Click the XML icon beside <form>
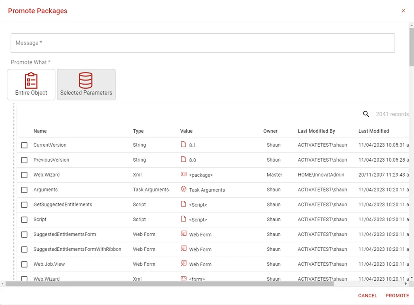The image size is (414, 305). (183, 278)
